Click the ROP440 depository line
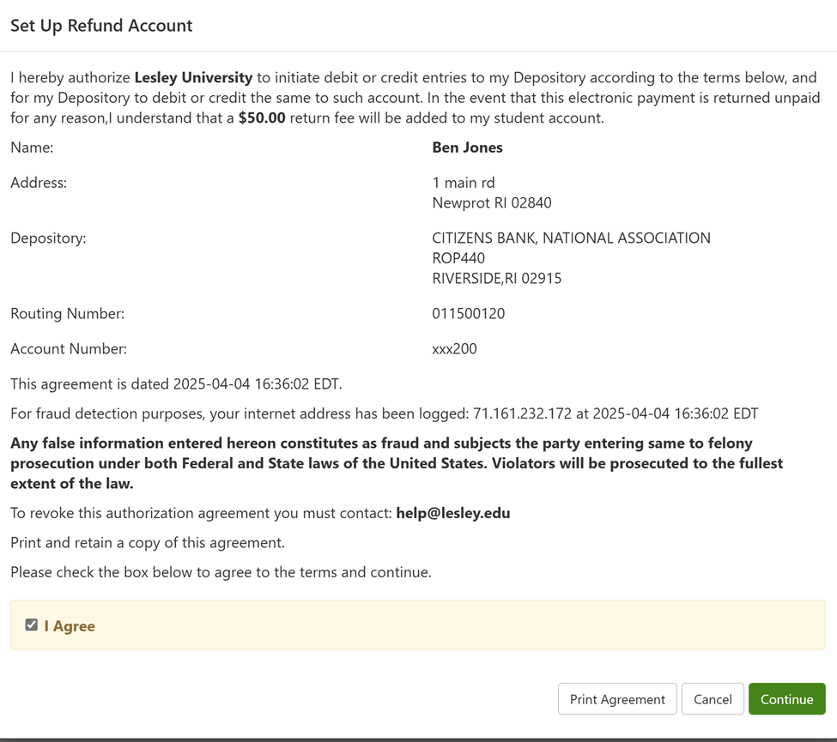 [458, 259]
